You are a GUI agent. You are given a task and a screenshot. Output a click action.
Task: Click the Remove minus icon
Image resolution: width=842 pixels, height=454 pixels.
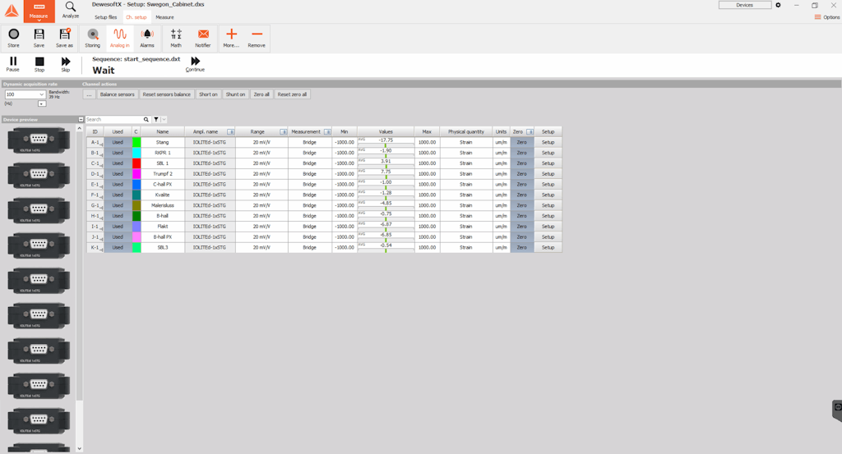(257, 38)
